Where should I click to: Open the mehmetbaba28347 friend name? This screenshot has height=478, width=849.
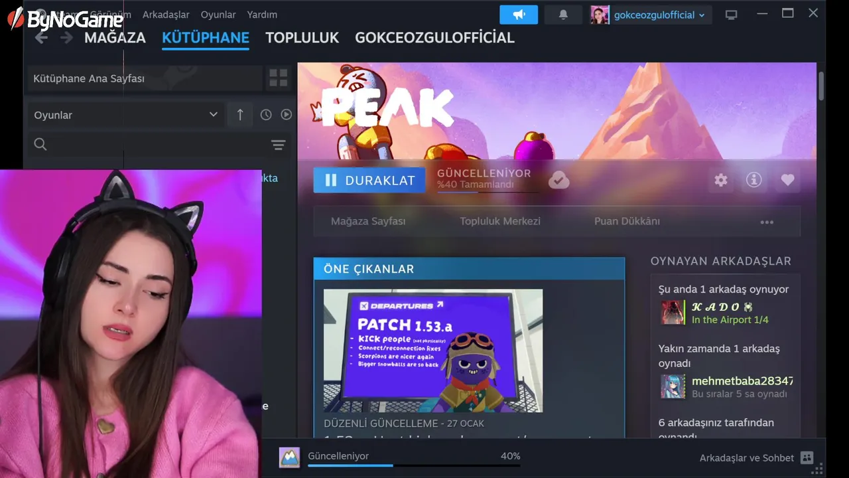coord(742,381)
